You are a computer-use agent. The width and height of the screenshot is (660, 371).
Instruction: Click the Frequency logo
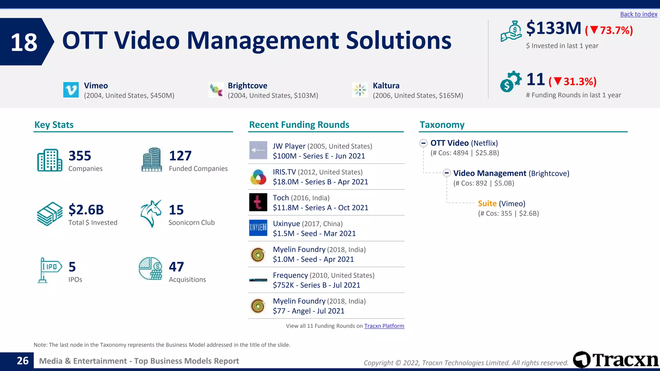point(258,280)
